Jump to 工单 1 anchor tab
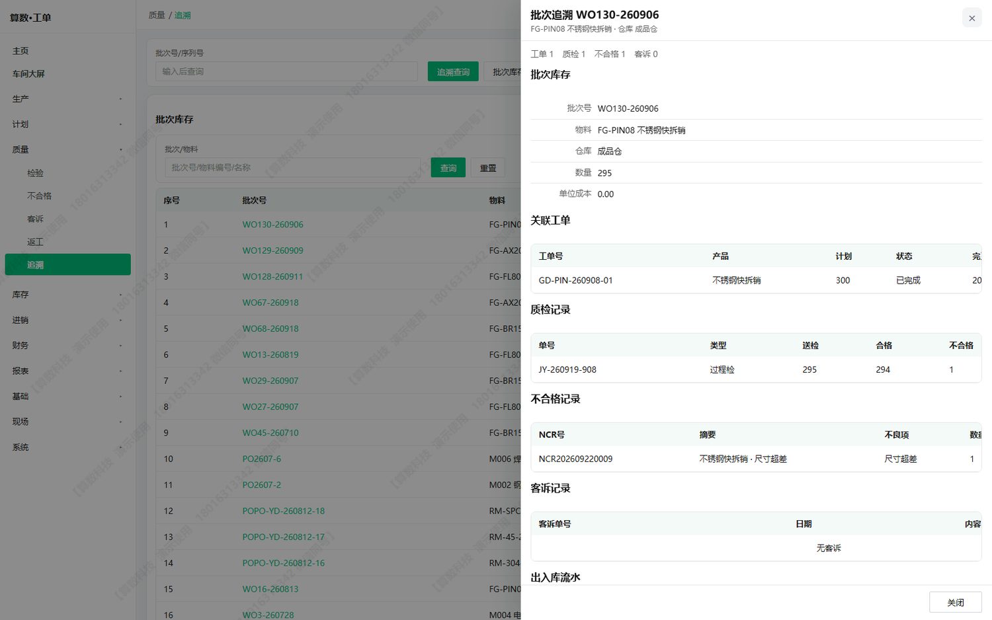Viewport: 992px width, 620px height. click(542, 54)
